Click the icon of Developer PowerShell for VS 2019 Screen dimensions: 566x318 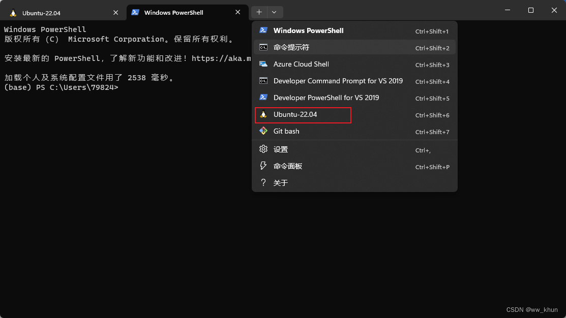(263, 98)
